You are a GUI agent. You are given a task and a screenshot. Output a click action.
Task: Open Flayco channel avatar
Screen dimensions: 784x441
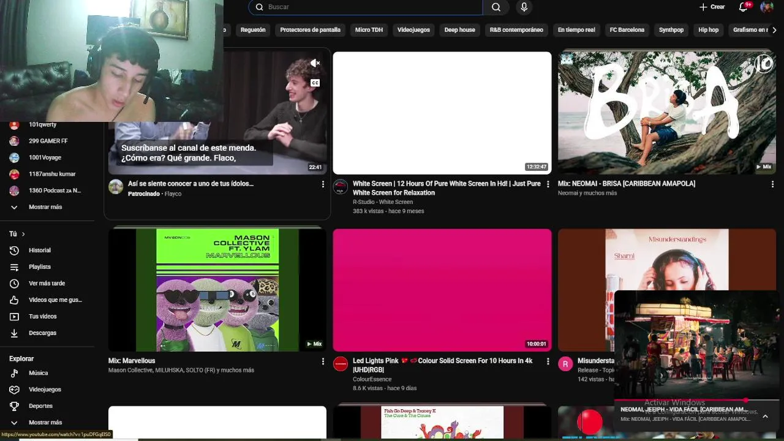[116, 187]
